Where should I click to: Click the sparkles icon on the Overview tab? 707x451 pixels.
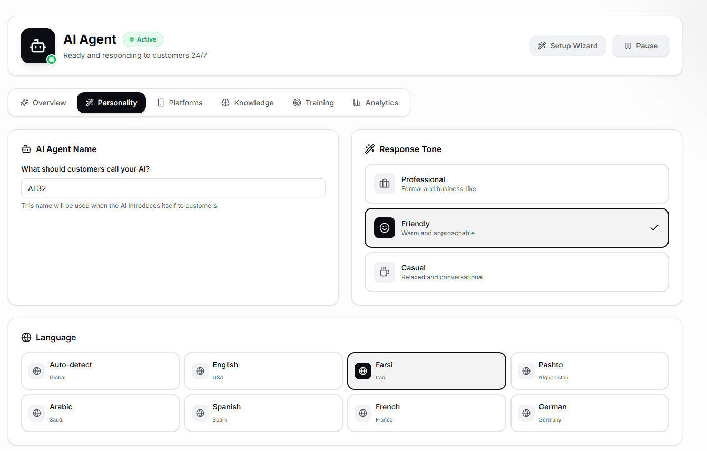coord(25,102)
